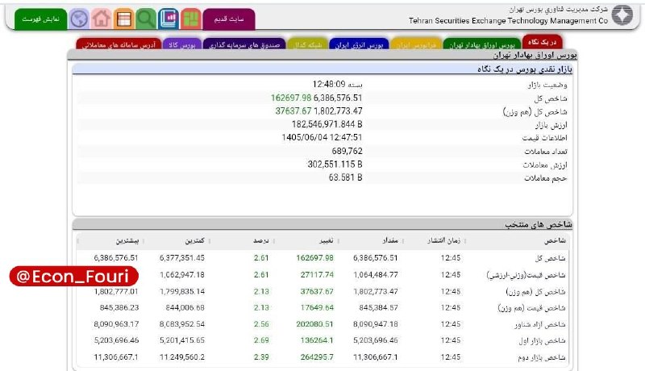
Task: Click the lowest value 8,083,952.54
Action: point(182,324)
